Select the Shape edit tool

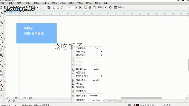coord(2,17)
